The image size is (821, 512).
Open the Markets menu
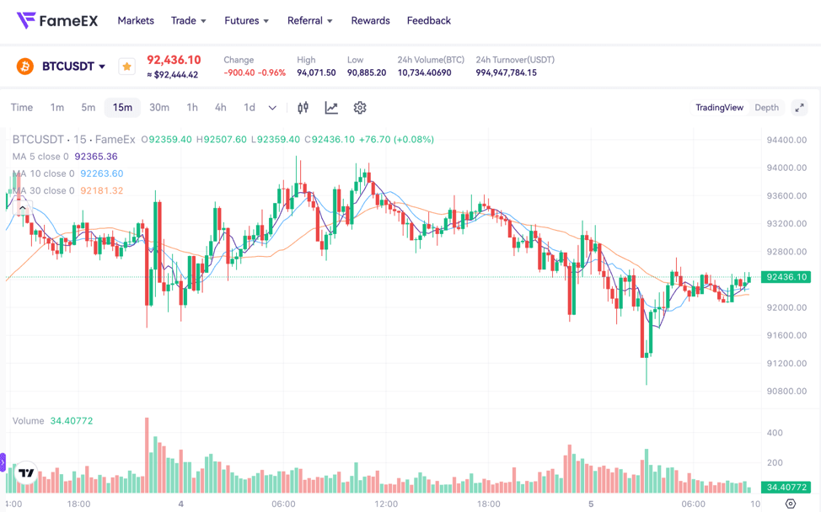coord(136,20)
